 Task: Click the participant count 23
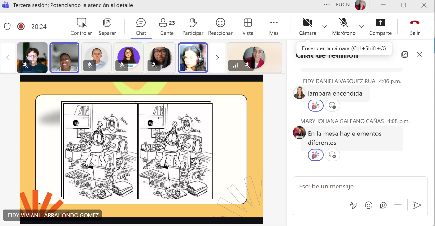(172, 23)
